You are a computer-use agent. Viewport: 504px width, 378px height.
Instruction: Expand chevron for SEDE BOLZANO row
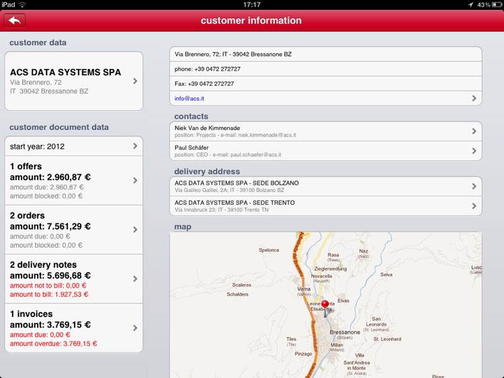[474, 186]
